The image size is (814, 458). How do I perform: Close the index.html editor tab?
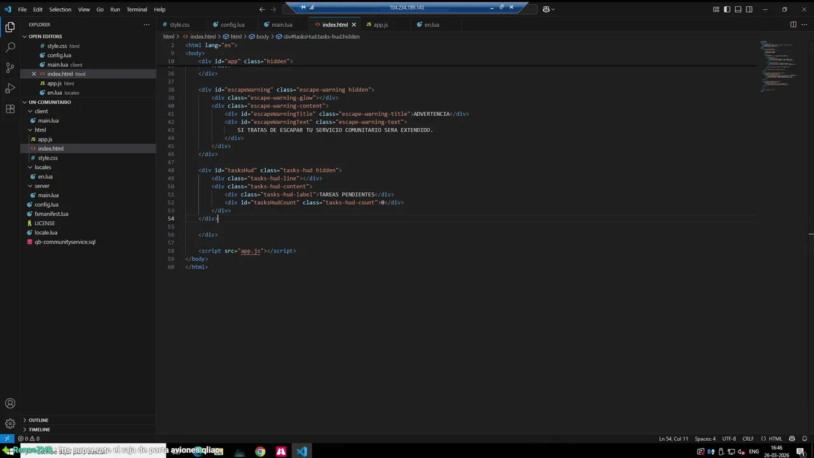point(354,25)
